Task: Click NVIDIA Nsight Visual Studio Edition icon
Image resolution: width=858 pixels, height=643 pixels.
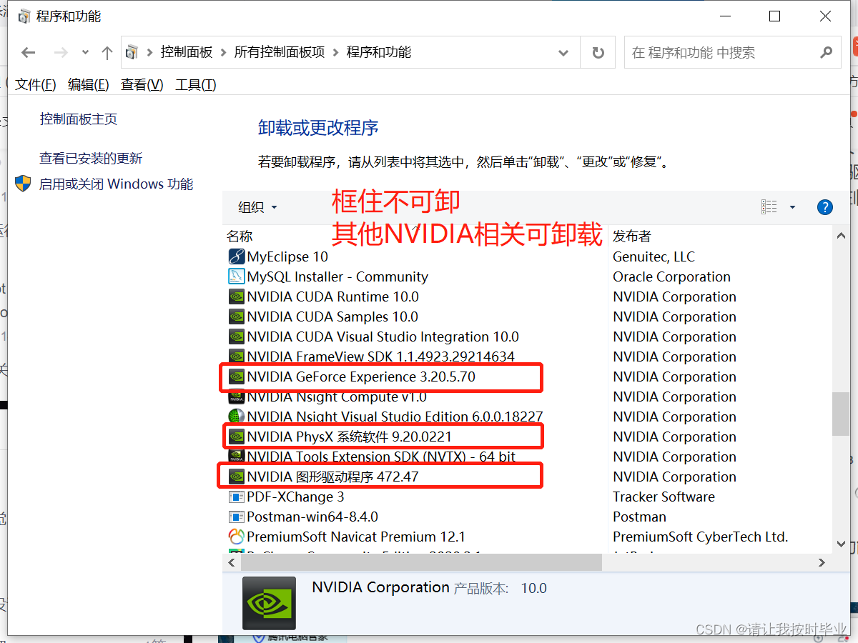Action: coord(237,417)
